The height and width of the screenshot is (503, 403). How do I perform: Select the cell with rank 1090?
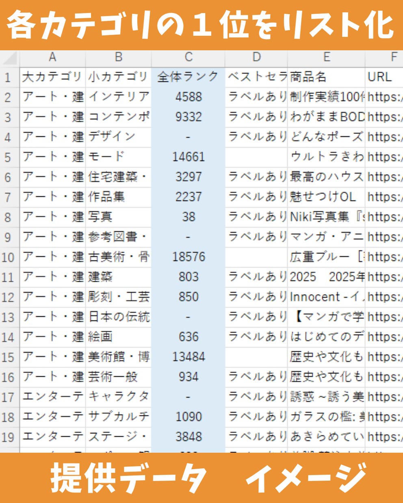[188, 417]
